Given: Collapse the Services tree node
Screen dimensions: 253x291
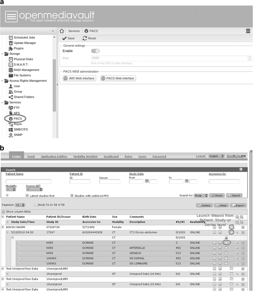Looking at the screenshot, I should pos(2,103).
